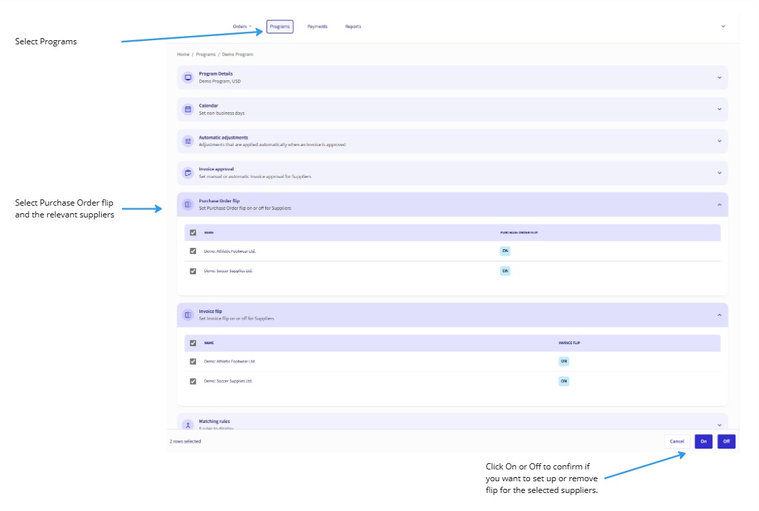The width and height of the screenshot is (759, 511).
Task: Click the Invoice approval clipboard icon
Action: pyautogui.click(x=188, y=172)
